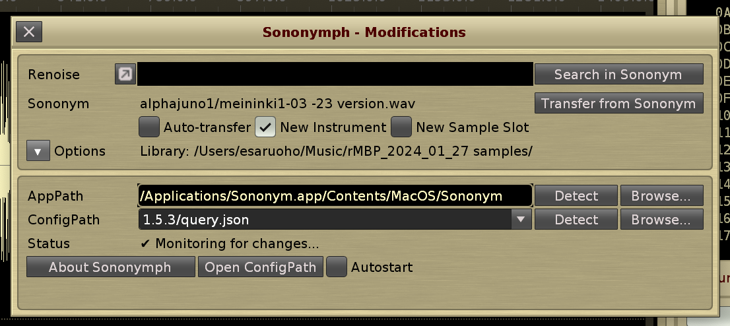Viewport: 730px width, 326px height.
Task: Click the Sononym filename meininki1-03 text
Action: coord(277,104)
